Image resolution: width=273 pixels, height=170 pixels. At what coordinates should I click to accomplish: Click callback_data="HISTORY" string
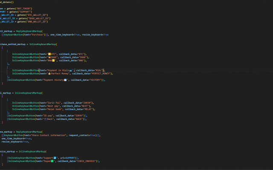pyautogui.click(x=86, y=80)
